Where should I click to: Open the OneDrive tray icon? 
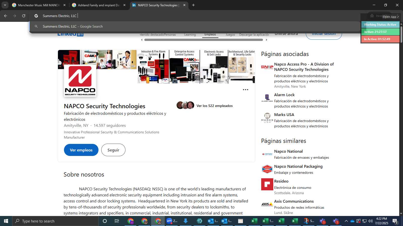pos(352,221)
